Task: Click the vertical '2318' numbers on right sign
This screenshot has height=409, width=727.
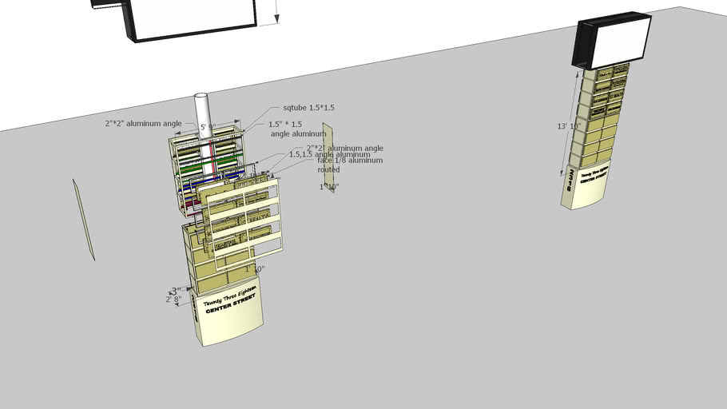Action: [x=572, y=183]
